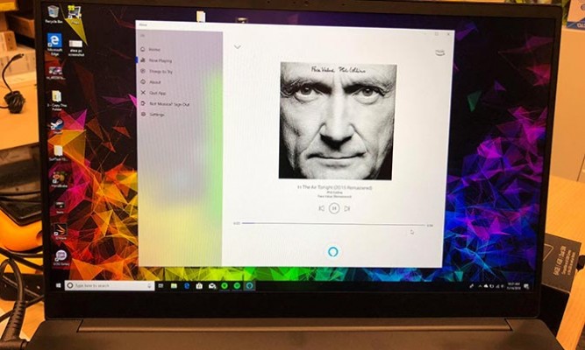Viewport: 585px width, 350px height.
Task: Select Now Playing in the sidebar
Action: 156,60
